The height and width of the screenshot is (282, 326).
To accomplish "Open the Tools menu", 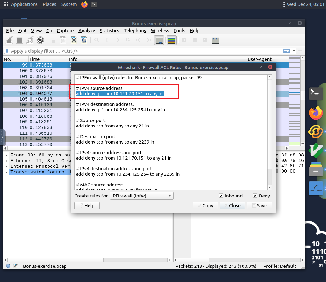I will [x=179, y=31].
